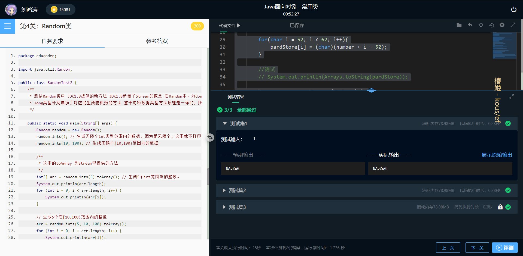523x256 pixels.
Task: Open the file tree folder icon
Action: pyautogui.click(x=459, y=25)
